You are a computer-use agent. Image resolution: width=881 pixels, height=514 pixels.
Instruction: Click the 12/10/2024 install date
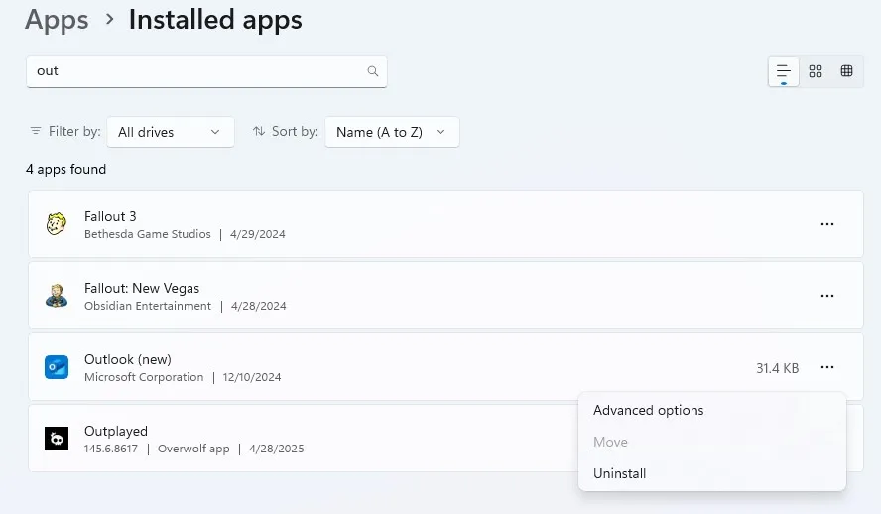pyautogui.click(x=252, y=377)
